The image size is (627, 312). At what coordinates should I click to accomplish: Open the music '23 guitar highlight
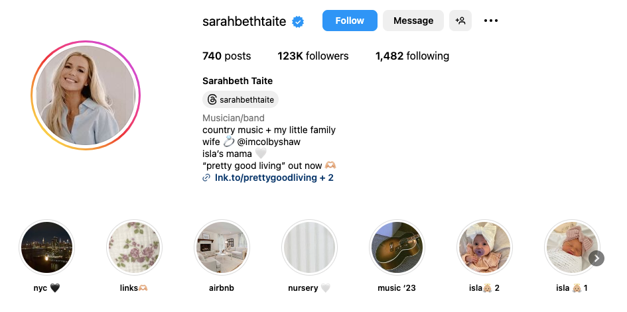click(x=397, y=248)
